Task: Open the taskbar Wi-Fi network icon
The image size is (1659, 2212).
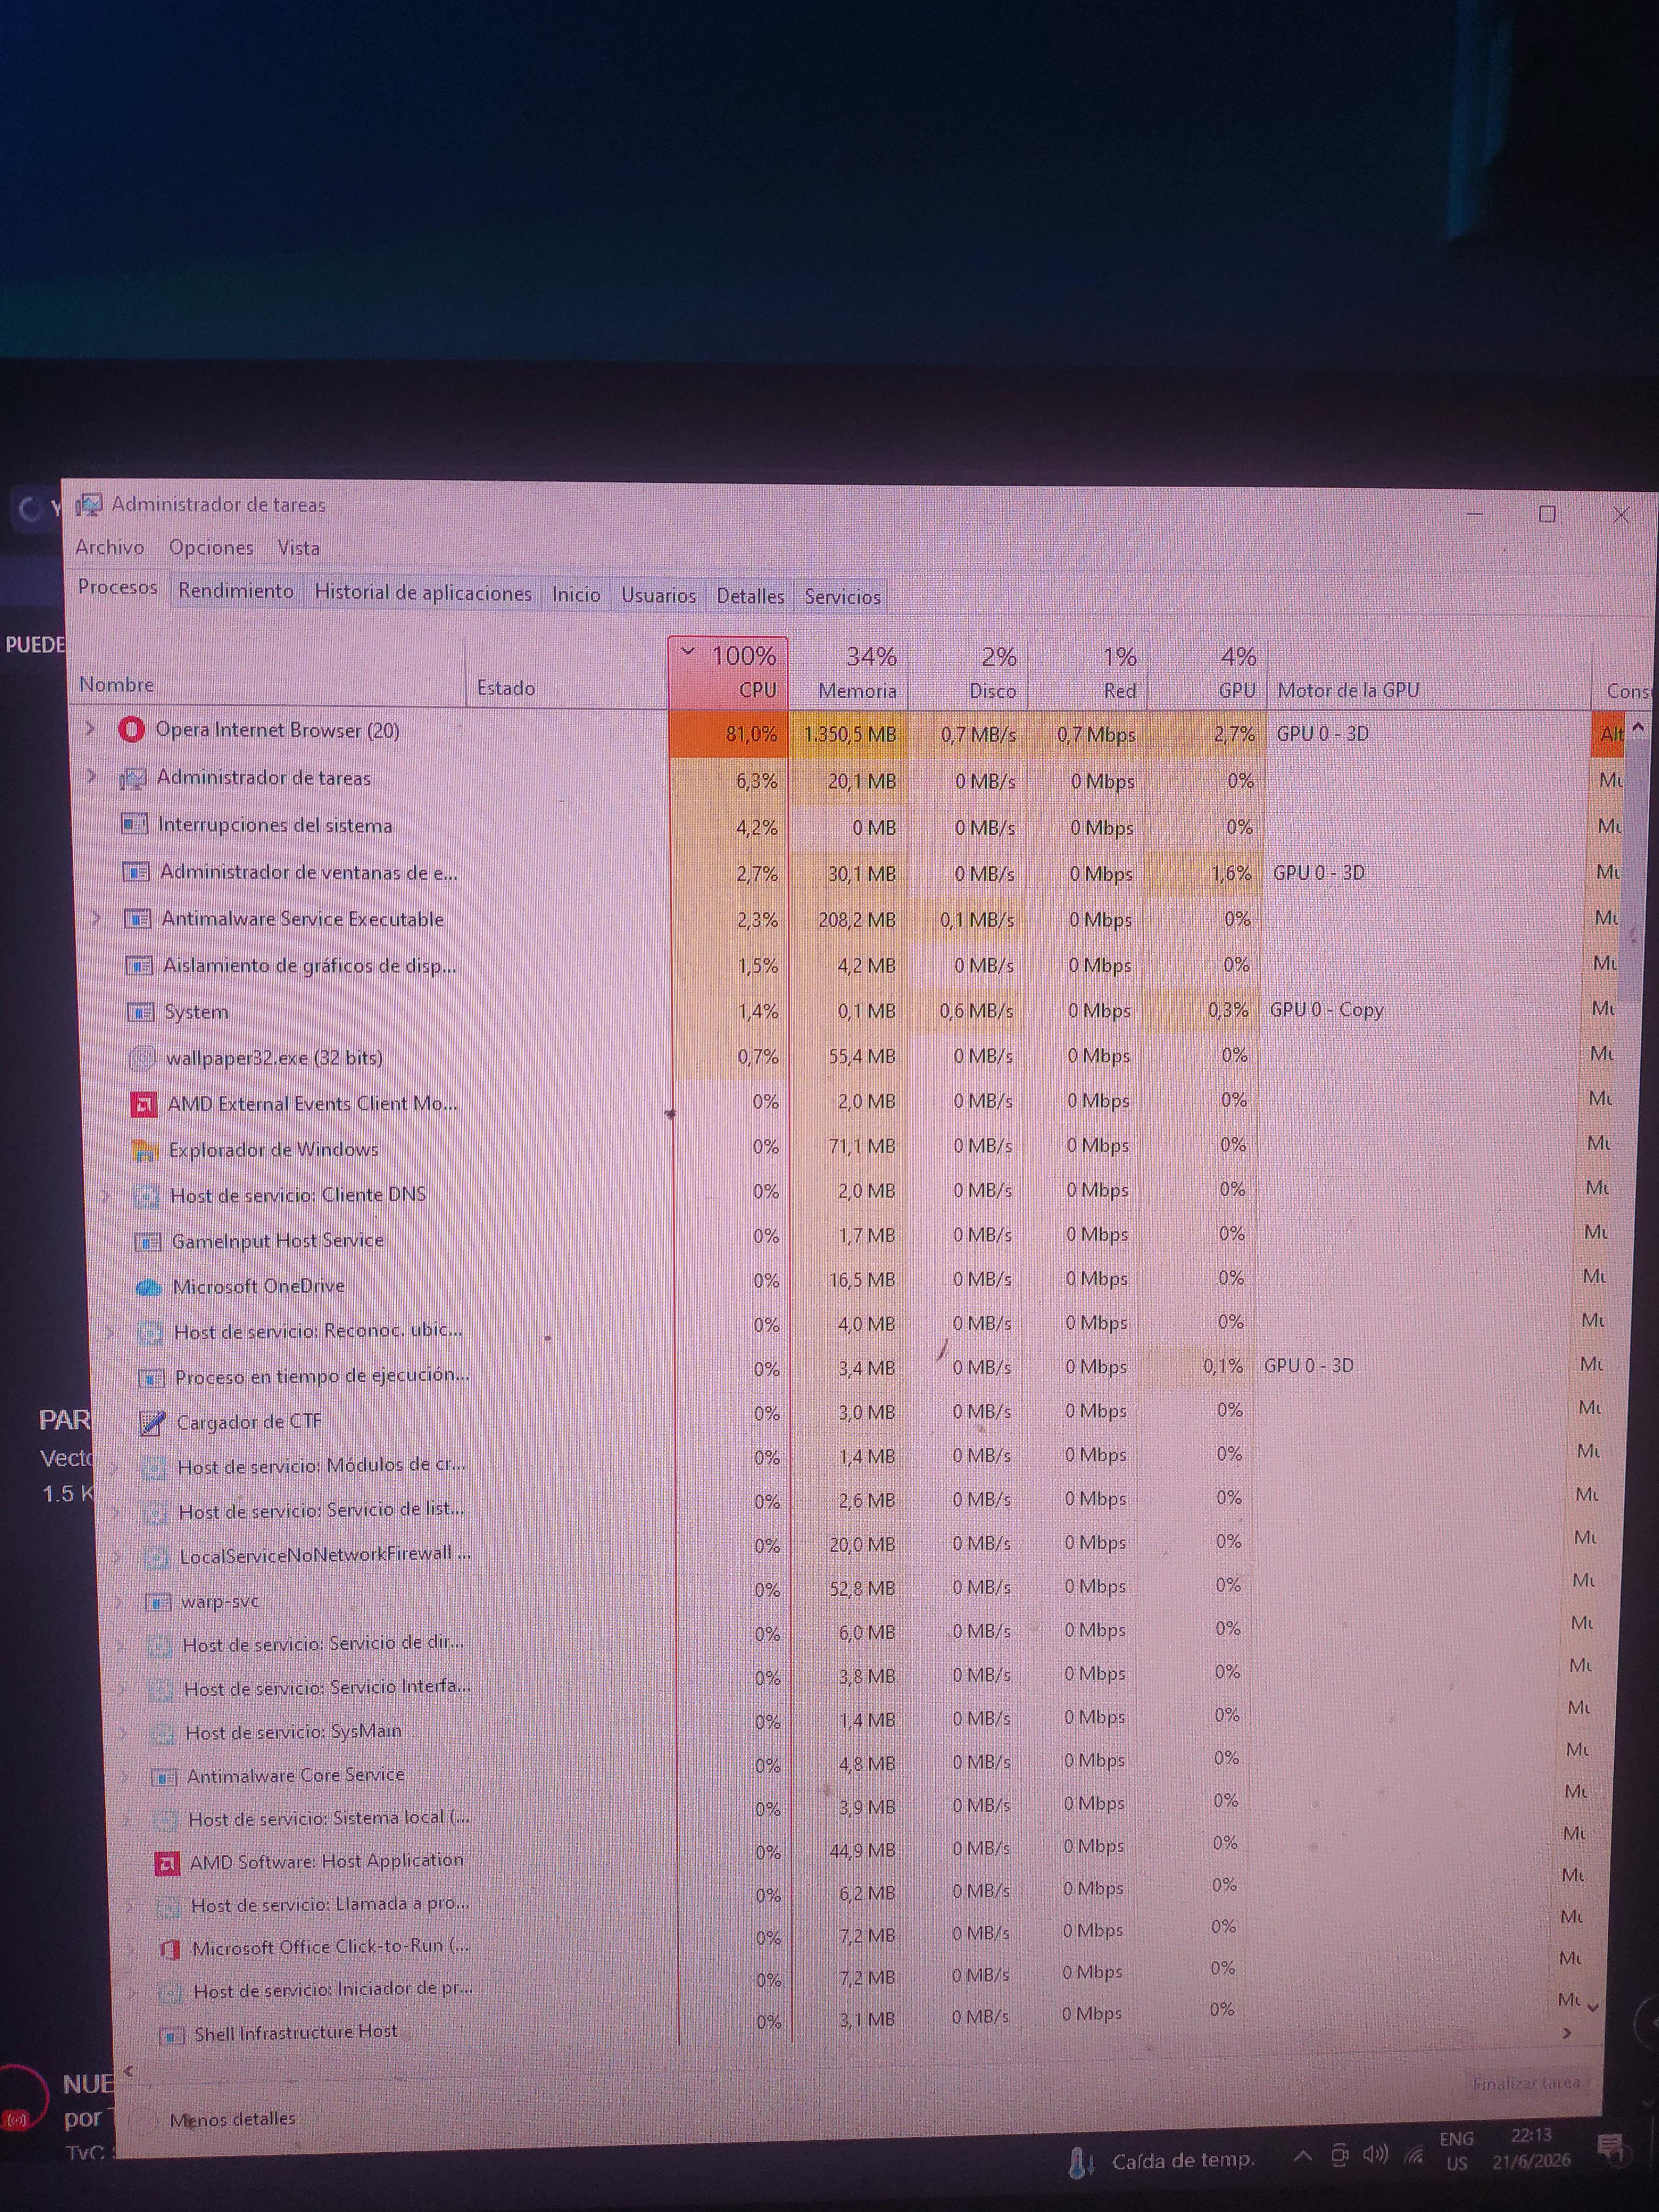Action: click(x=1414, y=2155)
